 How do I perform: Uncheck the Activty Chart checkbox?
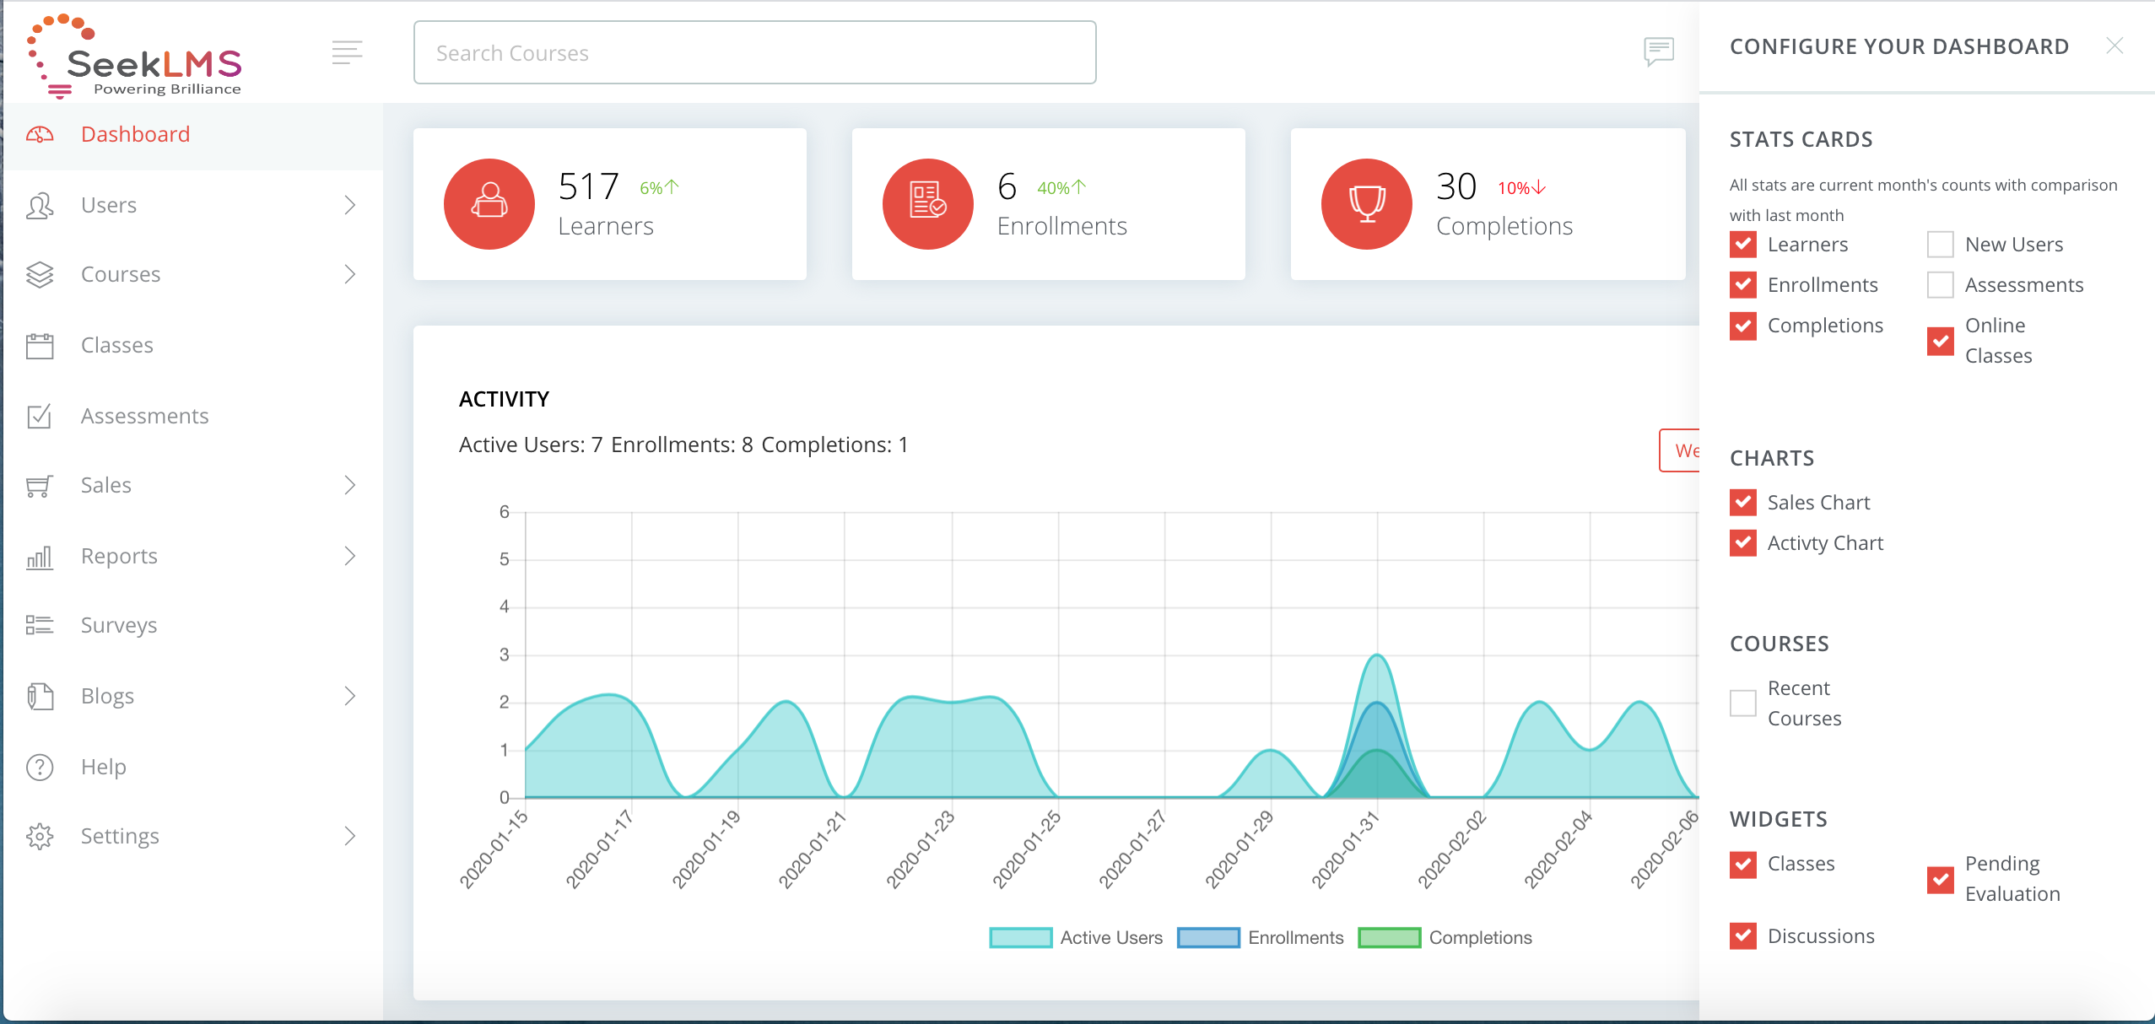click(x=1743, y=543)
